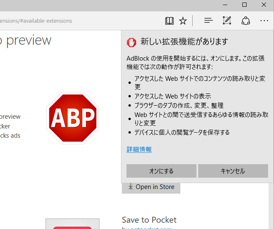Cancel with the キャンセル button
This screenshot has width=274, height=229.
click(x=233, y=171)
